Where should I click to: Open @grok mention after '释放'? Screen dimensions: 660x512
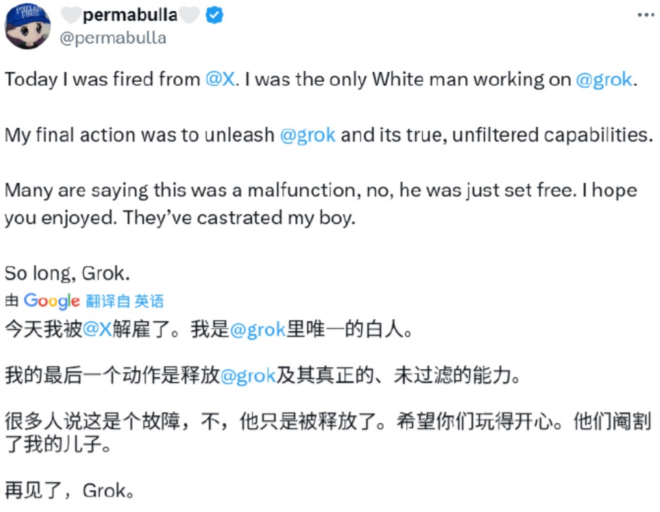point(248,375)
